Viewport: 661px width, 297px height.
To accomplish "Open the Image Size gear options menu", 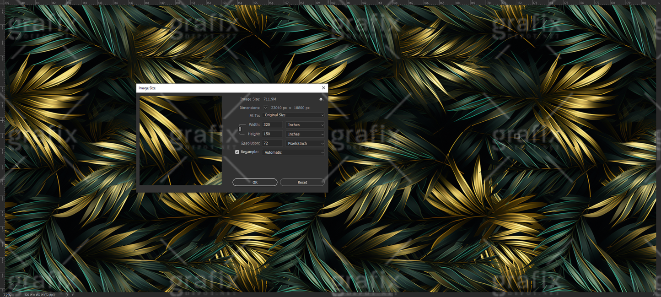I will click(x=321, y=99).
